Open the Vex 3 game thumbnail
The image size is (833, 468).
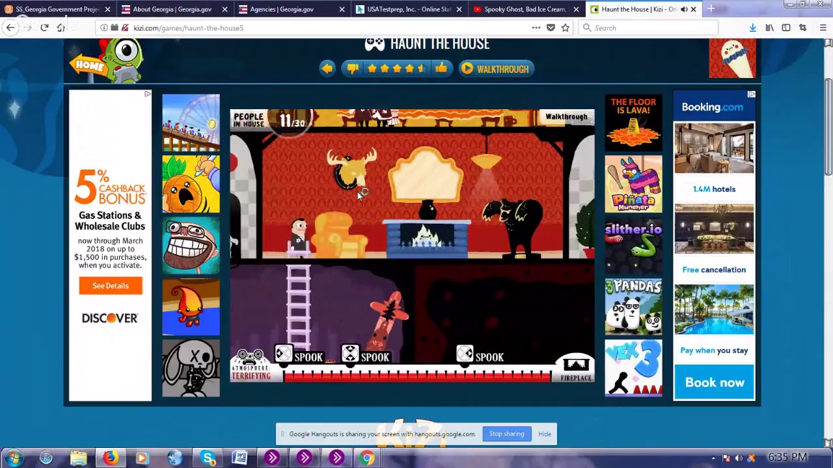633,368
